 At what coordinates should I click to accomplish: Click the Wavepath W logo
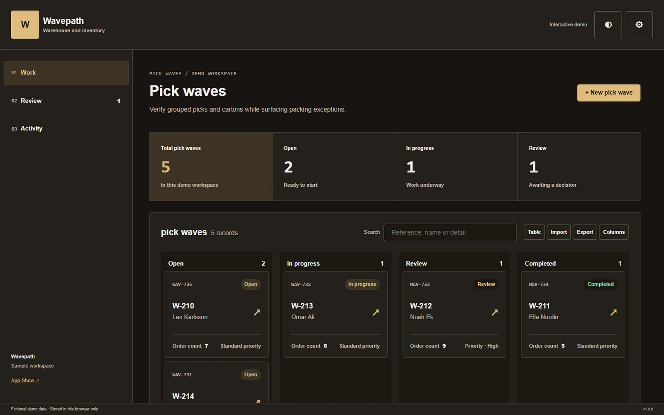[25, 24]
